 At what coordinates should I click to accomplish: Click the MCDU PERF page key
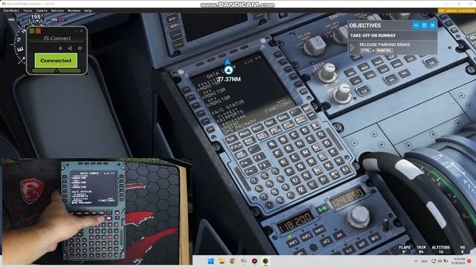pos(258,128)
